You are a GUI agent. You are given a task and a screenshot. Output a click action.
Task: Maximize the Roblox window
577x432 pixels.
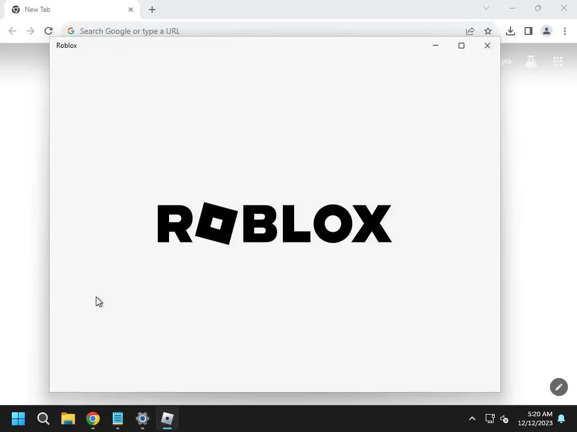461,46
